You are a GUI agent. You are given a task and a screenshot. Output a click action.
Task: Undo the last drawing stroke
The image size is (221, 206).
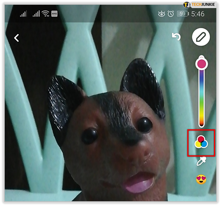point(177,37)
